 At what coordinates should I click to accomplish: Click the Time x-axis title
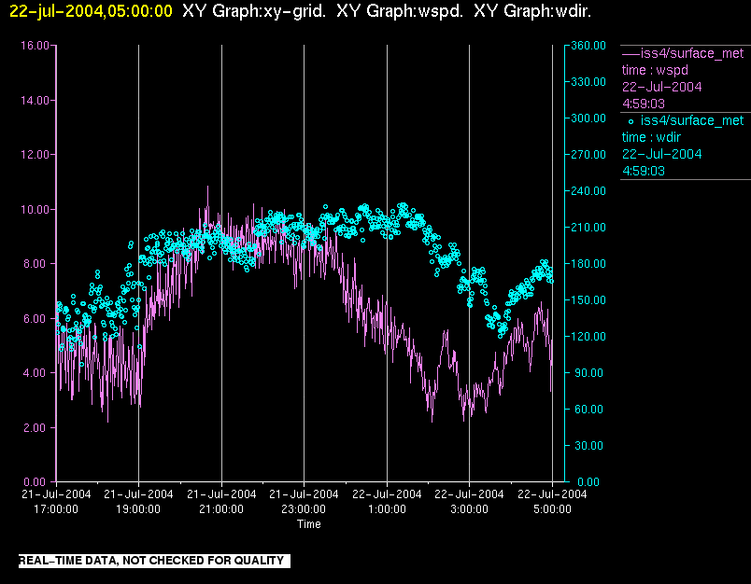click(309, 524)
